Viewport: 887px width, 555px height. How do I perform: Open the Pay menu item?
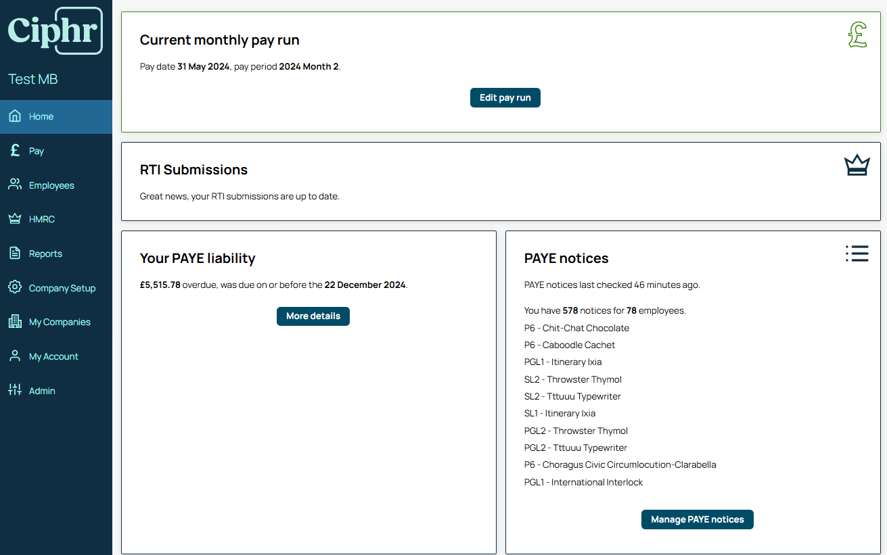56,151
